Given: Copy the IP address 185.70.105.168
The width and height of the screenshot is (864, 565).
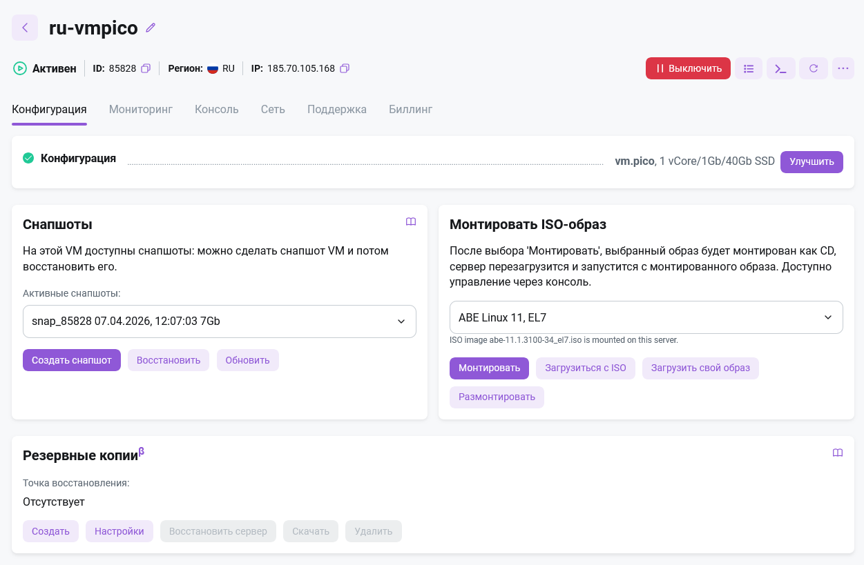Looking at the screenshot, I should (345, 68).
